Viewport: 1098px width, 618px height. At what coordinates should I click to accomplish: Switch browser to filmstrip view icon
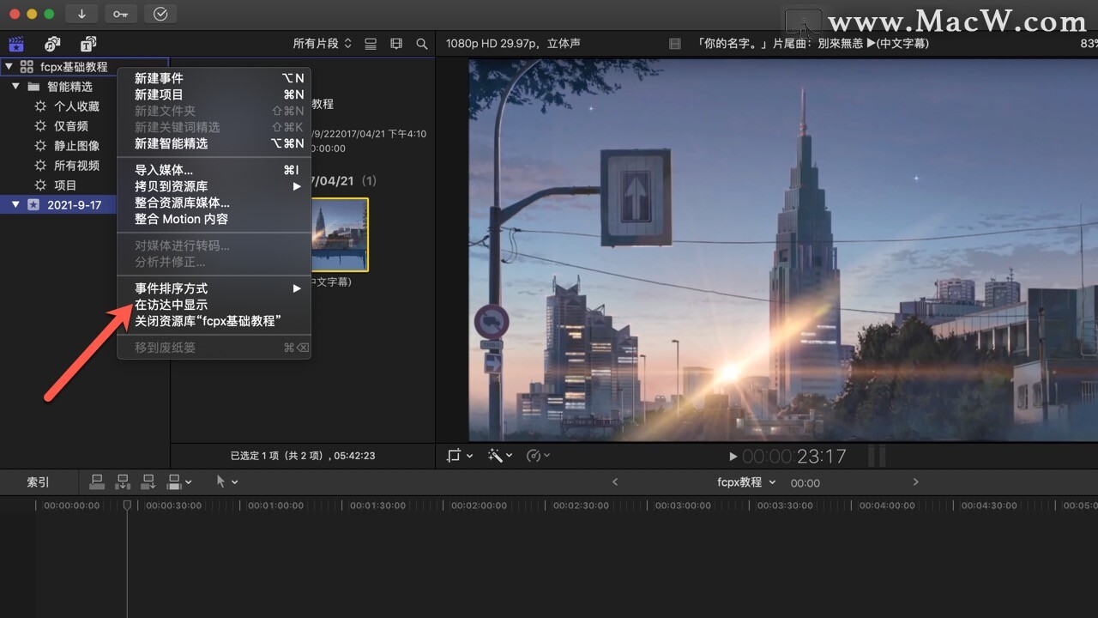(x=396, y=44)
